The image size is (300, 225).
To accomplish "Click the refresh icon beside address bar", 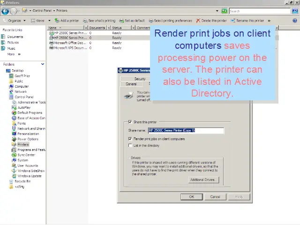I will tap(224, 11).
